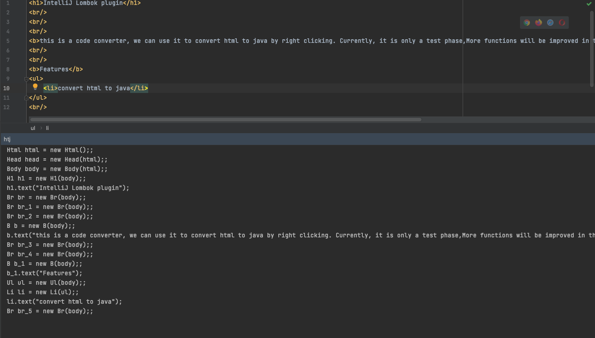Click the yellow lightbulb quick-fix icon
The image size is (595, 338).
click(35, 87)
